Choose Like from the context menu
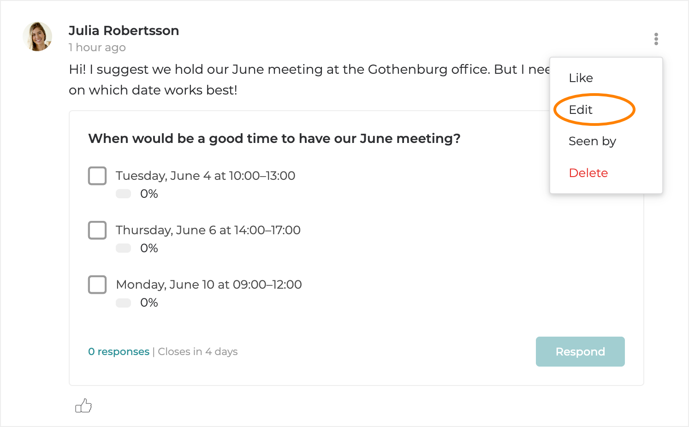 581,78
